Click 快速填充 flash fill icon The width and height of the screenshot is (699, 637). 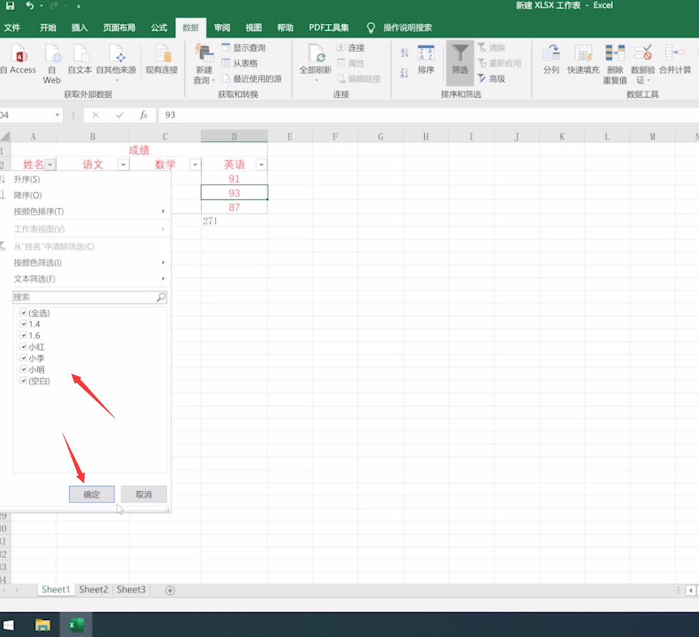[x=583, y=54]
